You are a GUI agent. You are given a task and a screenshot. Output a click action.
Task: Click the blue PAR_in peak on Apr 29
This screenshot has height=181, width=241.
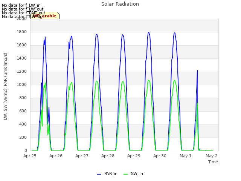[x=149, y=32]
